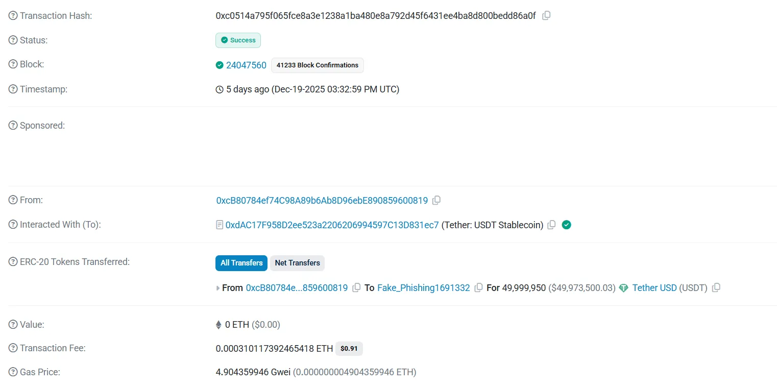Copy the Fake_Phishing1691332 address
777x388 pixels.
pos(478,287)
